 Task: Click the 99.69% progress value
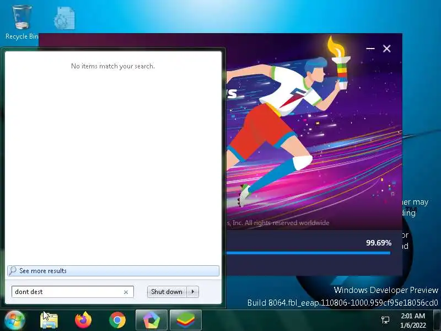(379, 243)
